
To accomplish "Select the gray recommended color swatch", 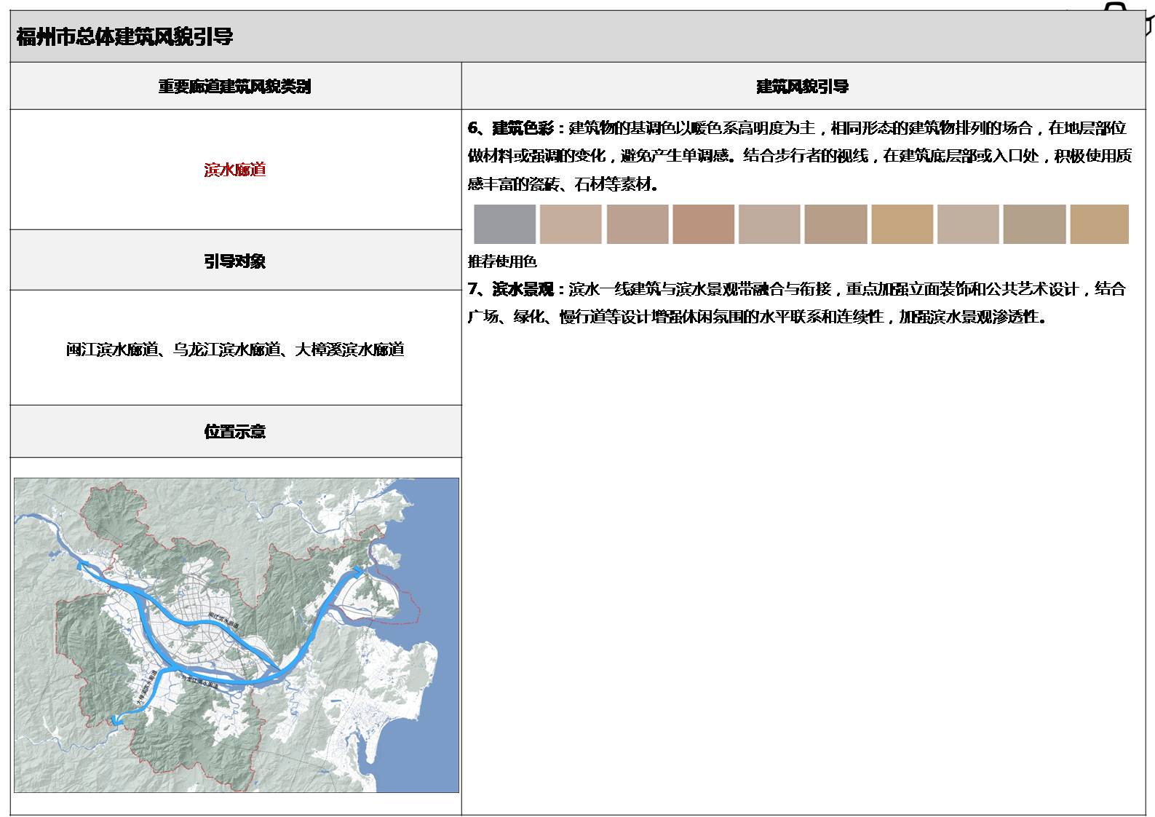I will [x=504, y=224].
